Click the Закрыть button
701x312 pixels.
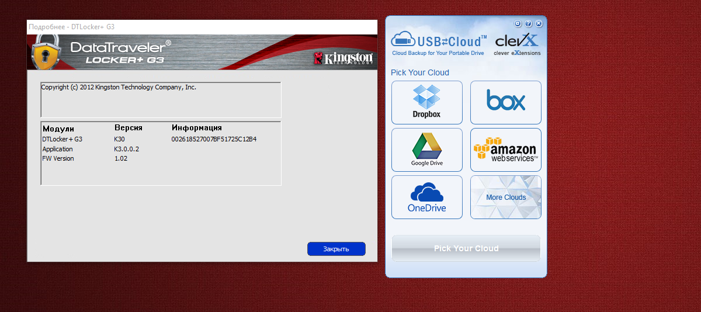(x=336, y=249)
